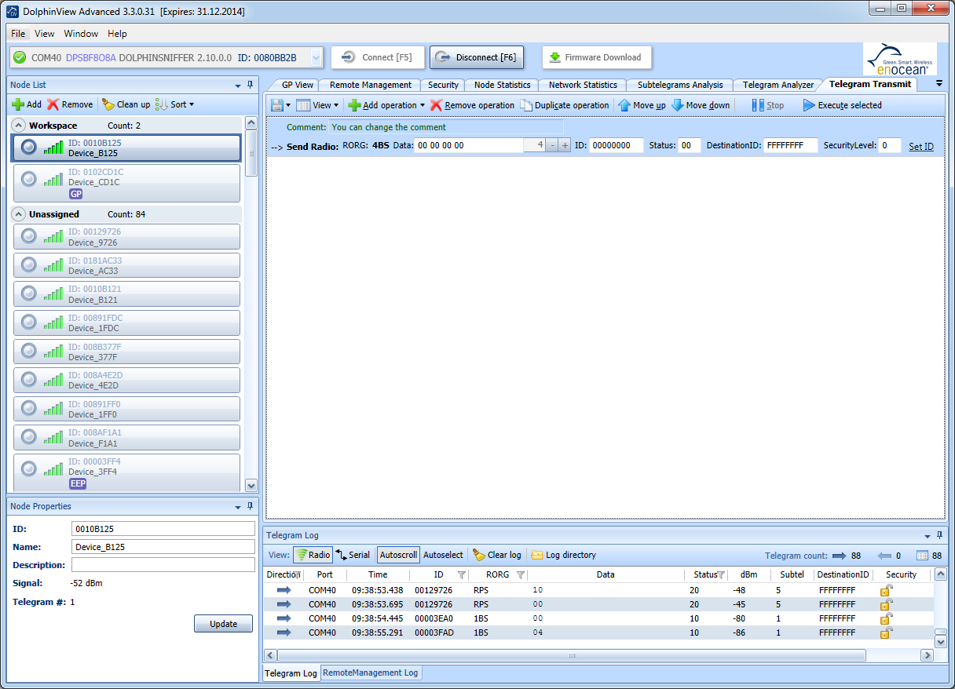Click the Disconnect [F6] button
955x689 pixels.
pos(477,57)
